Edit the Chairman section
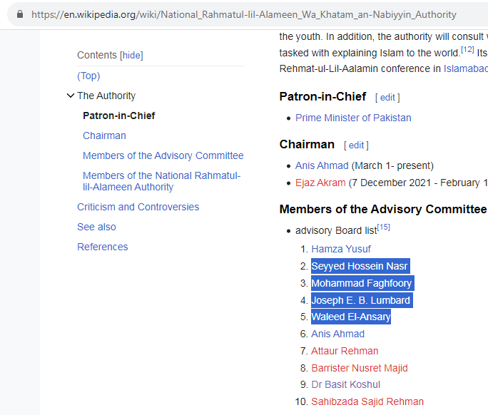This screenshot has width=488, height=415. (356, 145)
